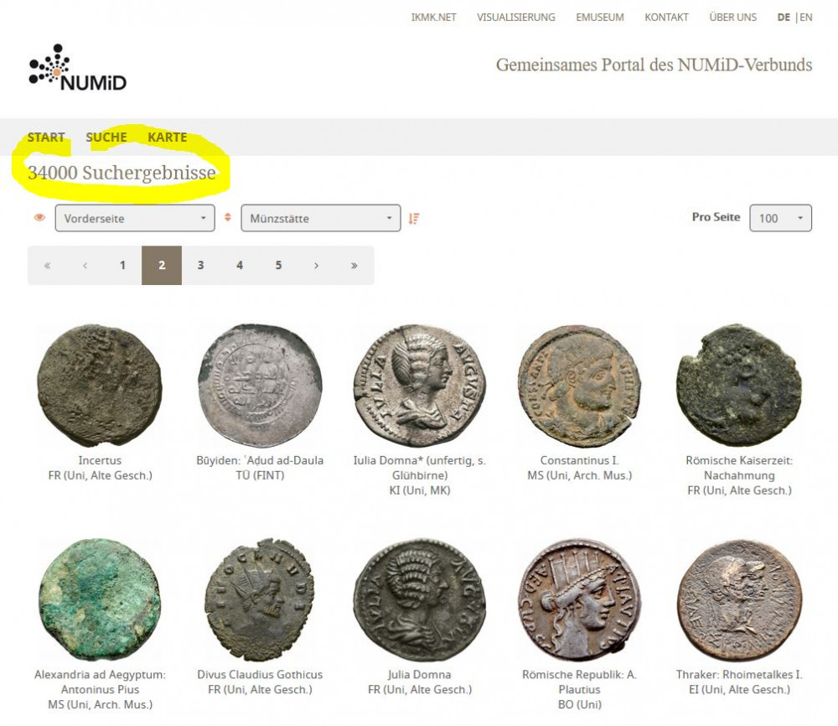Open the EMUSEUM link
The image size is (838, 726).
599,17
